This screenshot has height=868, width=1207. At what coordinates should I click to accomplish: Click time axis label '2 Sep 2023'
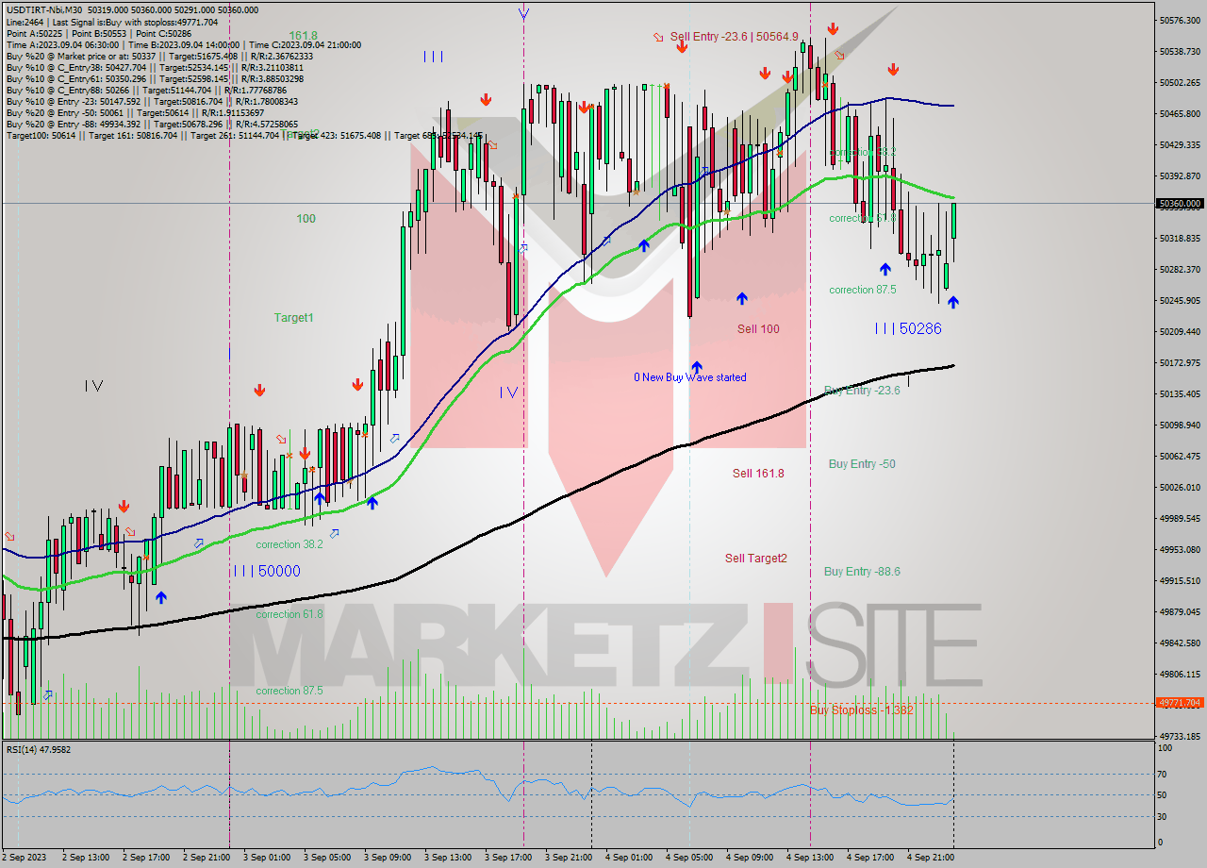click(24, 858)
